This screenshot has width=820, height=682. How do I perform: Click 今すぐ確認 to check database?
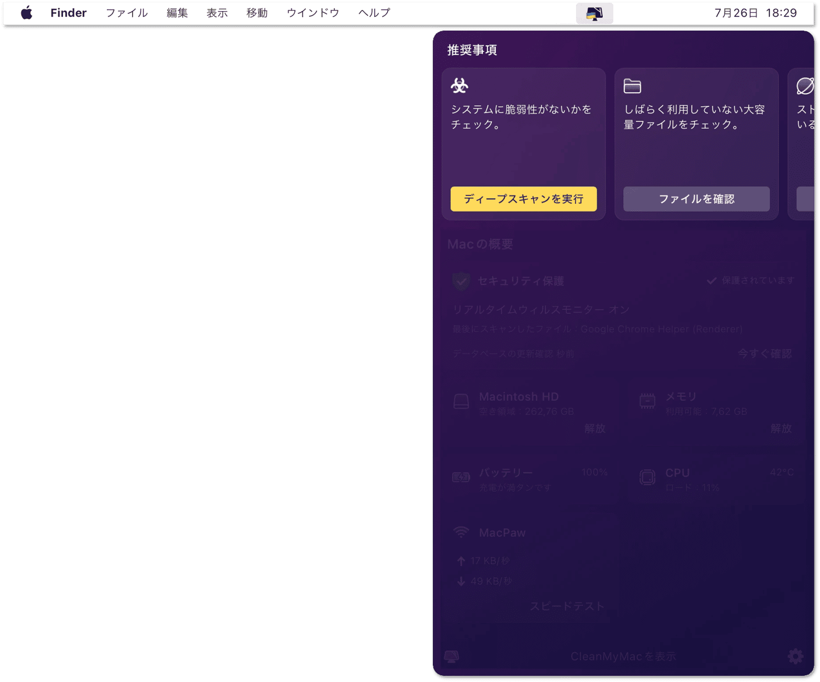point(764,354)
